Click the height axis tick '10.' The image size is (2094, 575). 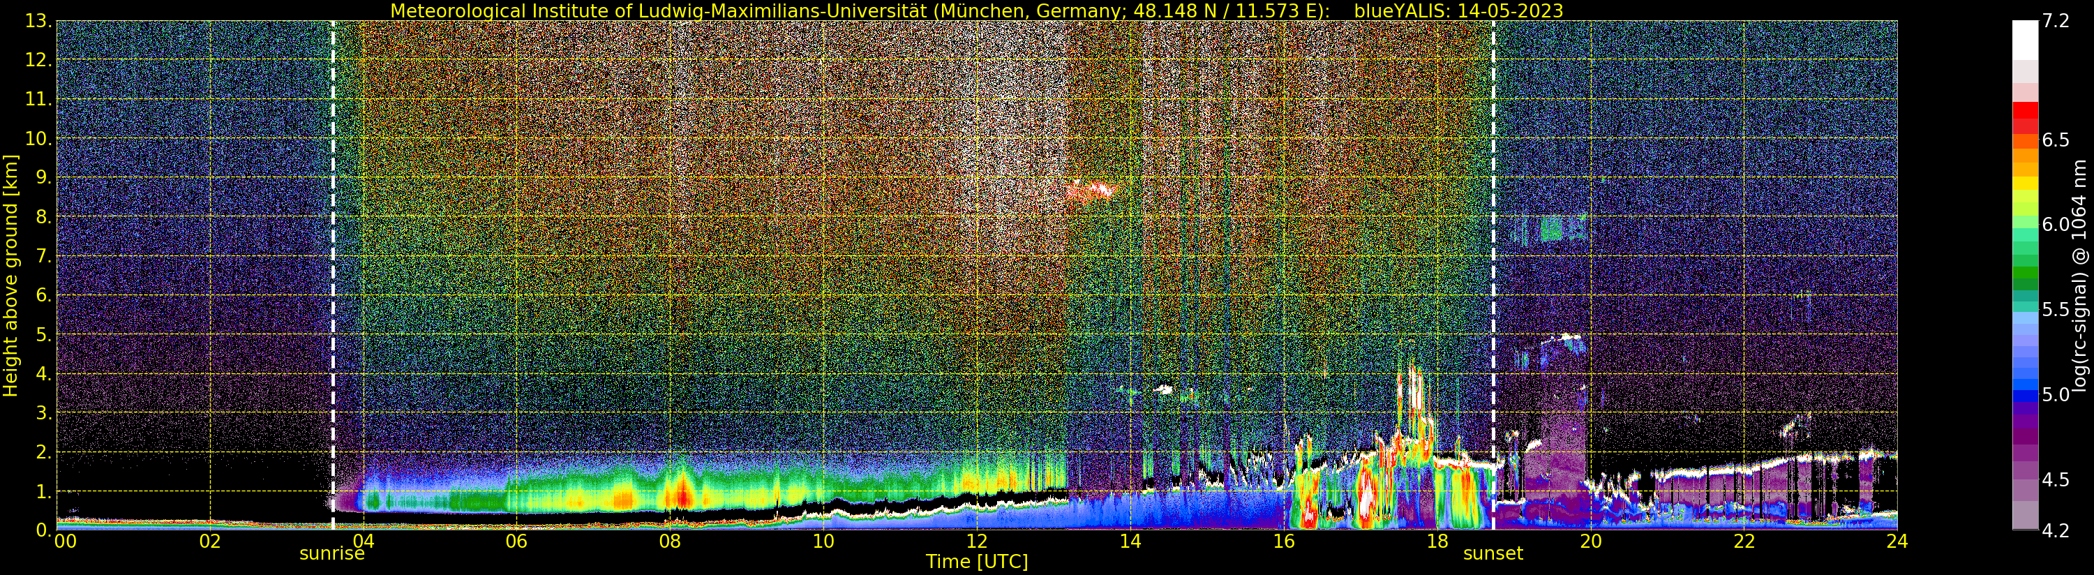(38, 138)
